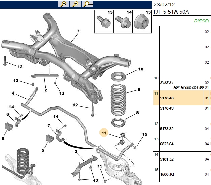Select part number 5178 48
Image resolution: width=211 pixels, height=185 pixels.
(x=167, y=98)
